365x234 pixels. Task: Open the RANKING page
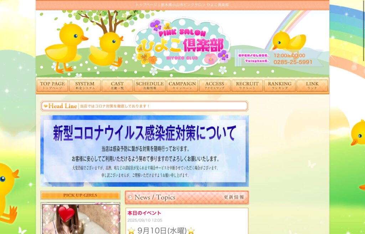279,85
